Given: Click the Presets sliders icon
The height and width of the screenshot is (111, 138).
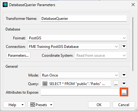Looking at the screenshot, I should pyautogui.click(x=33, y=105).
